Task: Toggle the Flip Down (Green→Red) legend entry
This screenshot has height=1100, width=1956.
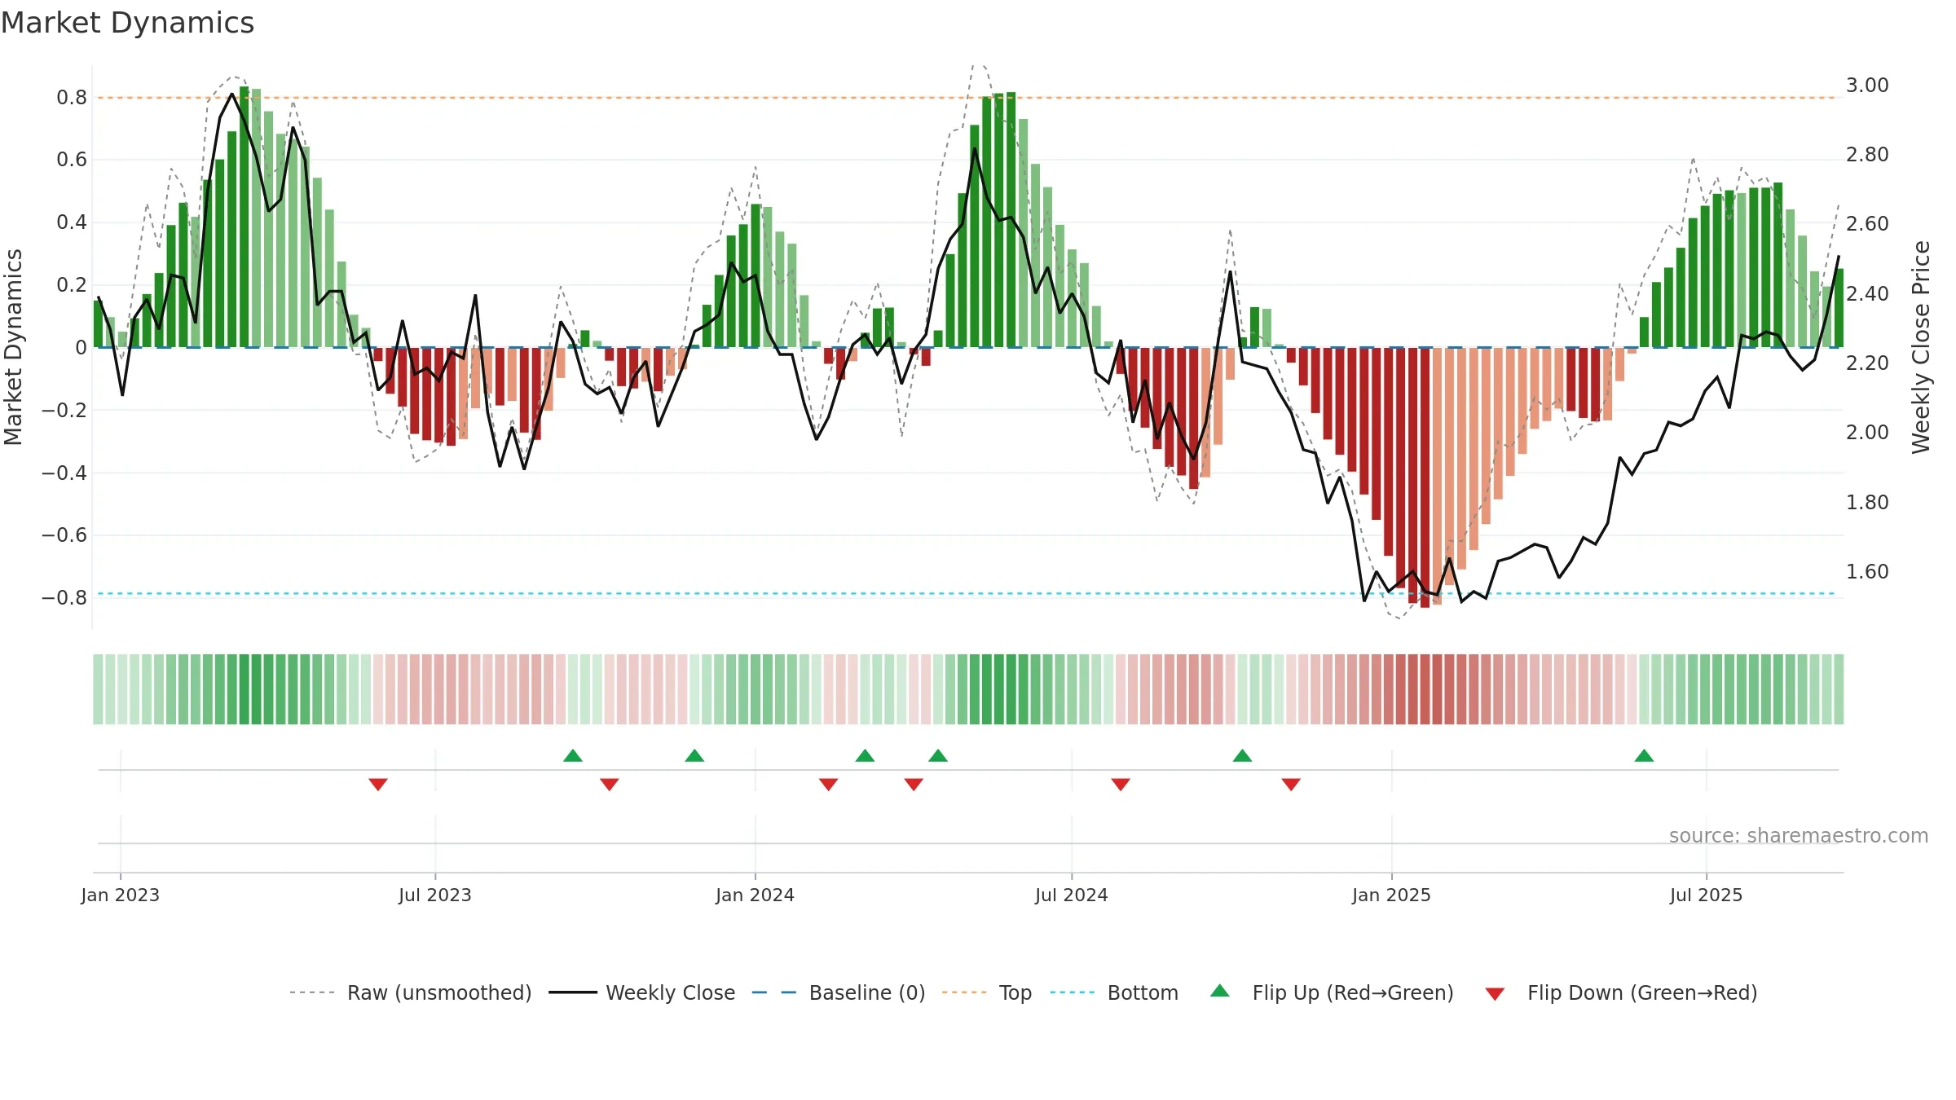Action: tap(1621, 992)
